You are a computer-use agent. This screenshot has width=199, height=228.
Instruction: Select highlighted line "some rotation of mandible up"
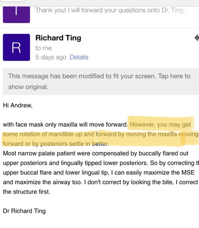(x=100, y=134)
